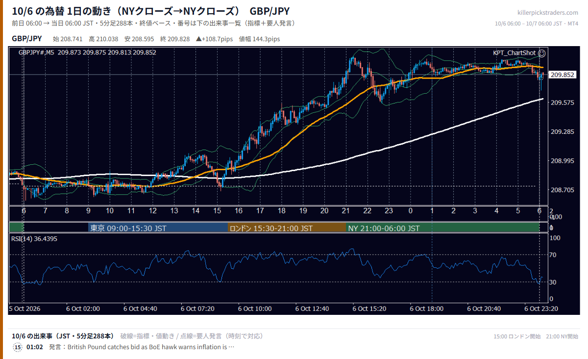This screenshot has width=588, height=359.
Task: Click hour marker 23 on JST axis
Action: [389, 210]
